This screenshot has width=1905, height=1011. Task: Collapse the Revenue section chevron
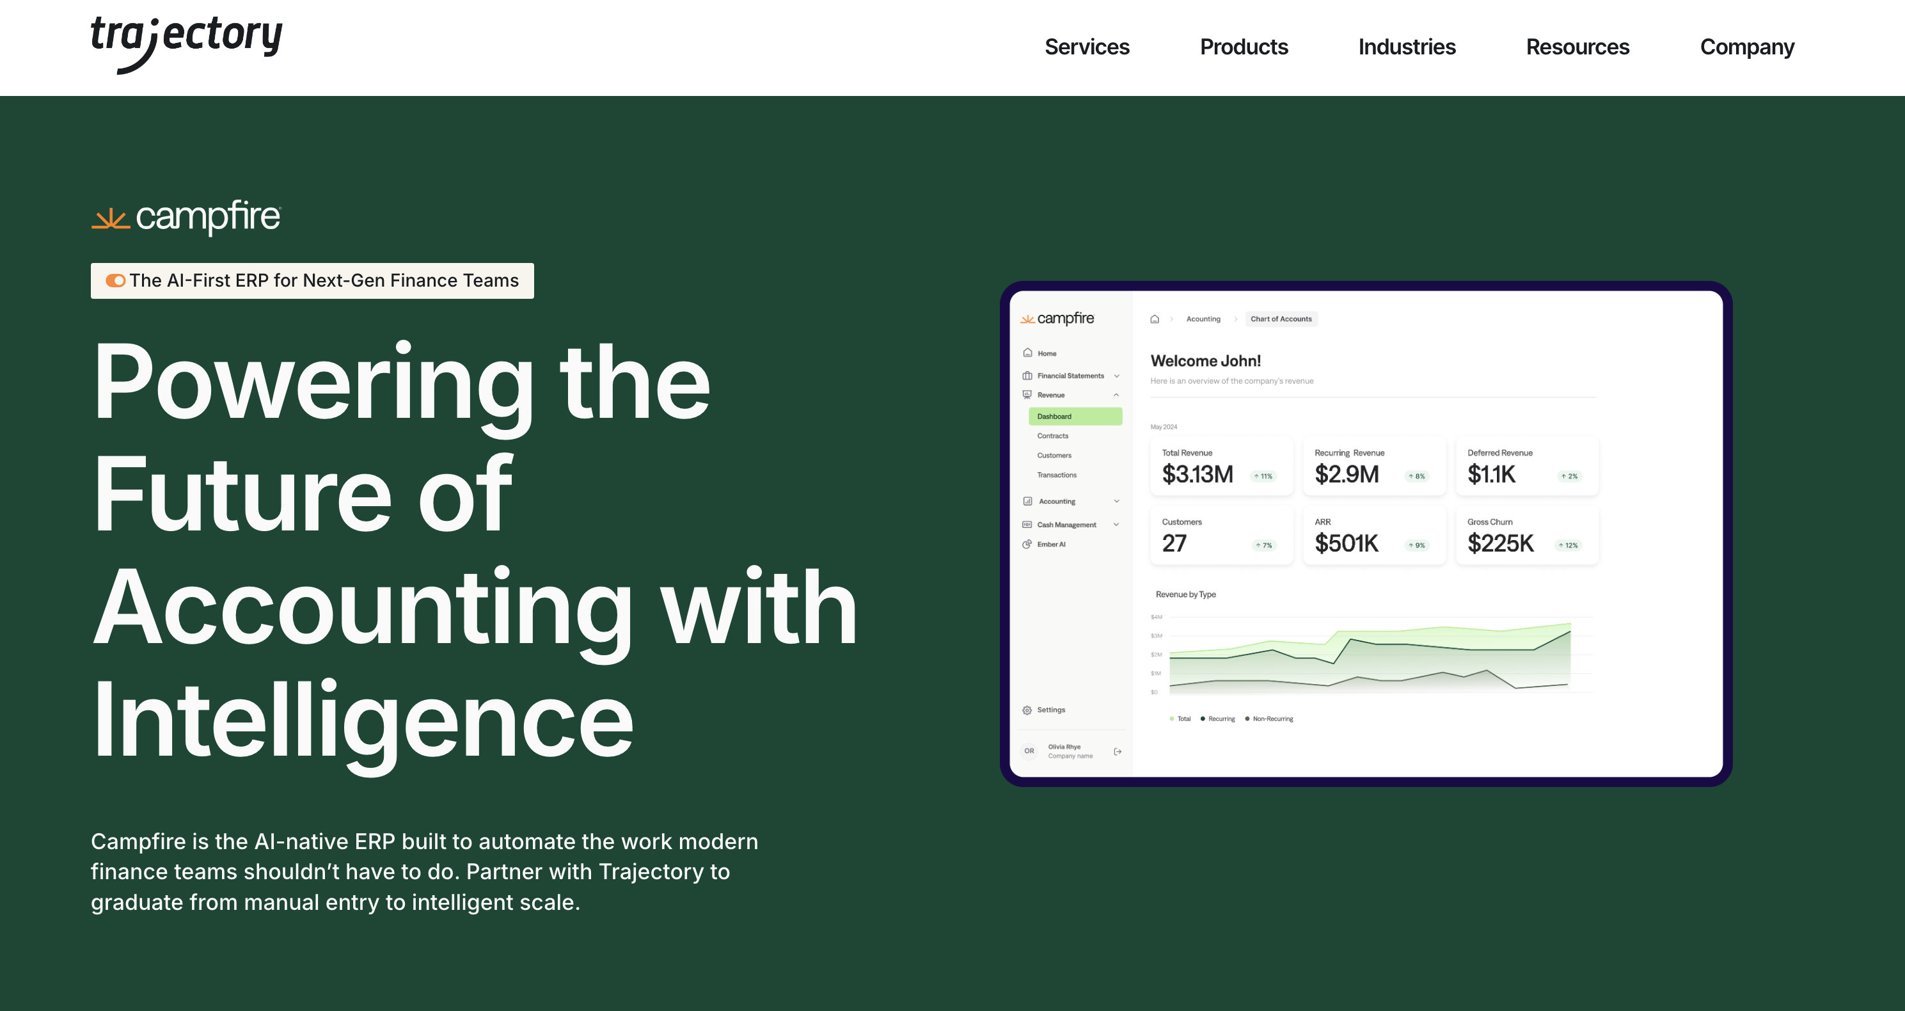tap(1117, 395)
